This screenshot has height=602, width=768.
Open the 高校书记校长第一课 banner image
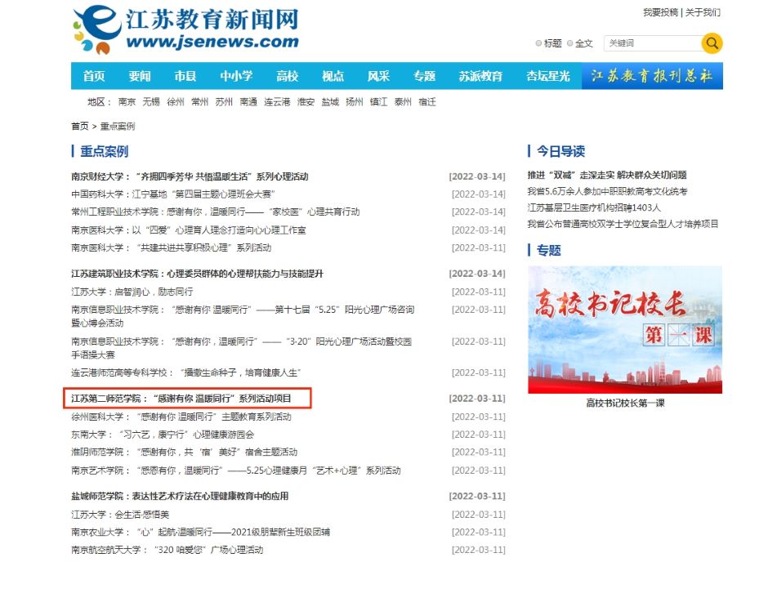(625, 329)
